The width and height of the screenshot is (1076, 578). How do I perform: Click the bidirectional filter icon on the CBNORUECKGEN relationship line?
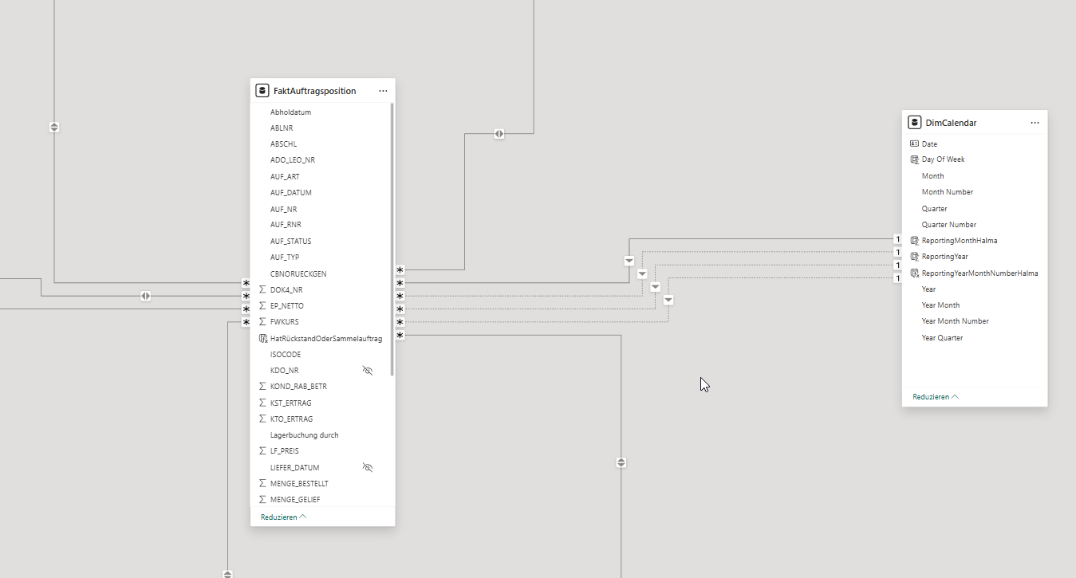pyautogui.click(x=499, y=134)
